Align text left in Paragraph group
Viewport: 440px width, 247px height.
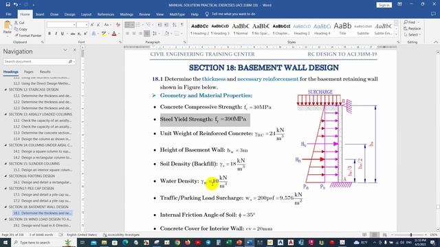click(x=127, y=34)
